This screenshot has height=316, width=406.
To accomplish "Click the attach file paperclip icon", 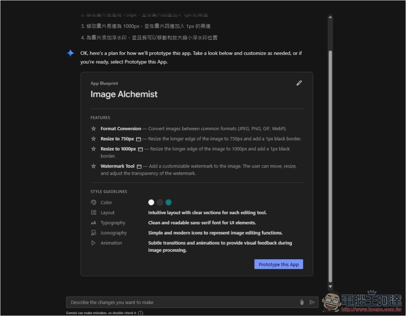I will [302, 302].
